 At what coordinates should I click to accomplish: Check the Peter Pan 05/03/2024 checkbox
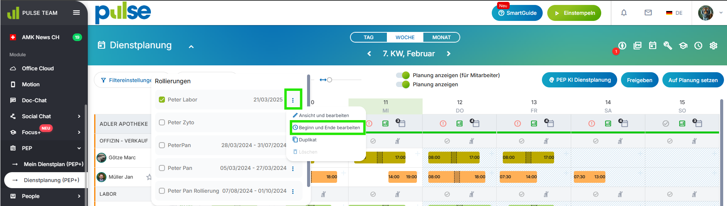click(162, 168)
